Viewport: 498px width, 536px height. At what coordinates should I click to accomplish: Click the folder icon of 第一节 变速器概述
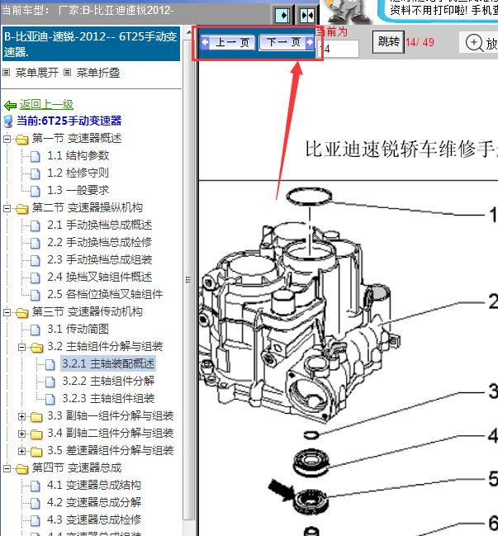21,139
